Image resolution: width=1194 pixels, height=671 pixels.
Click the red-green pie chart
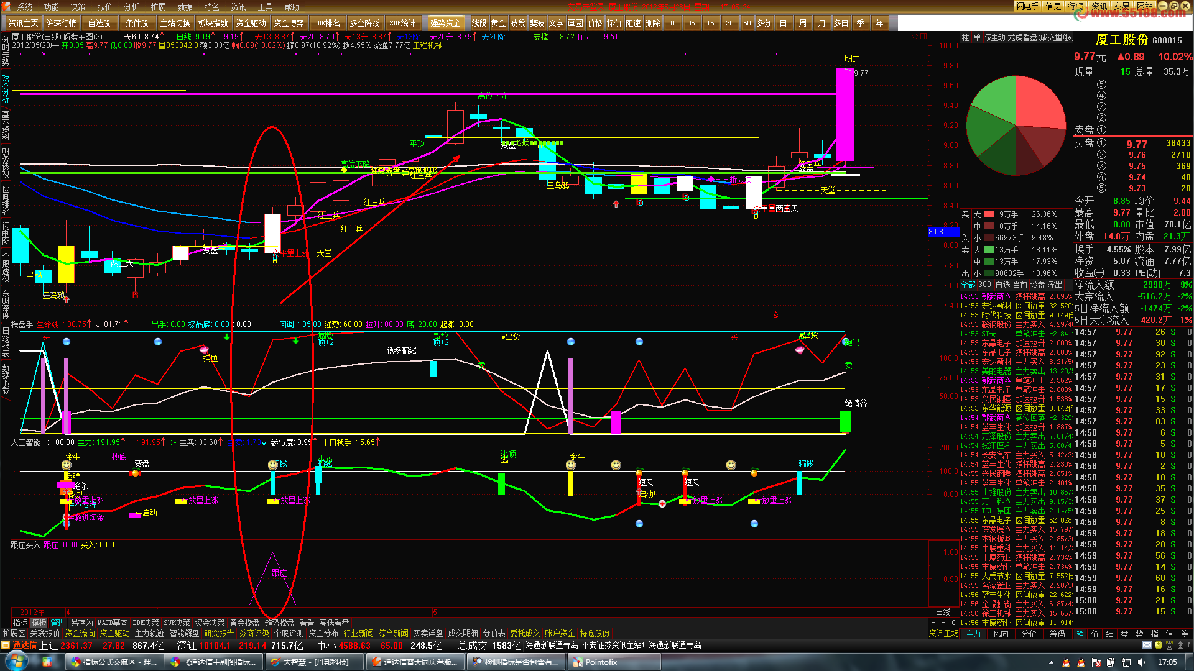1016,127
